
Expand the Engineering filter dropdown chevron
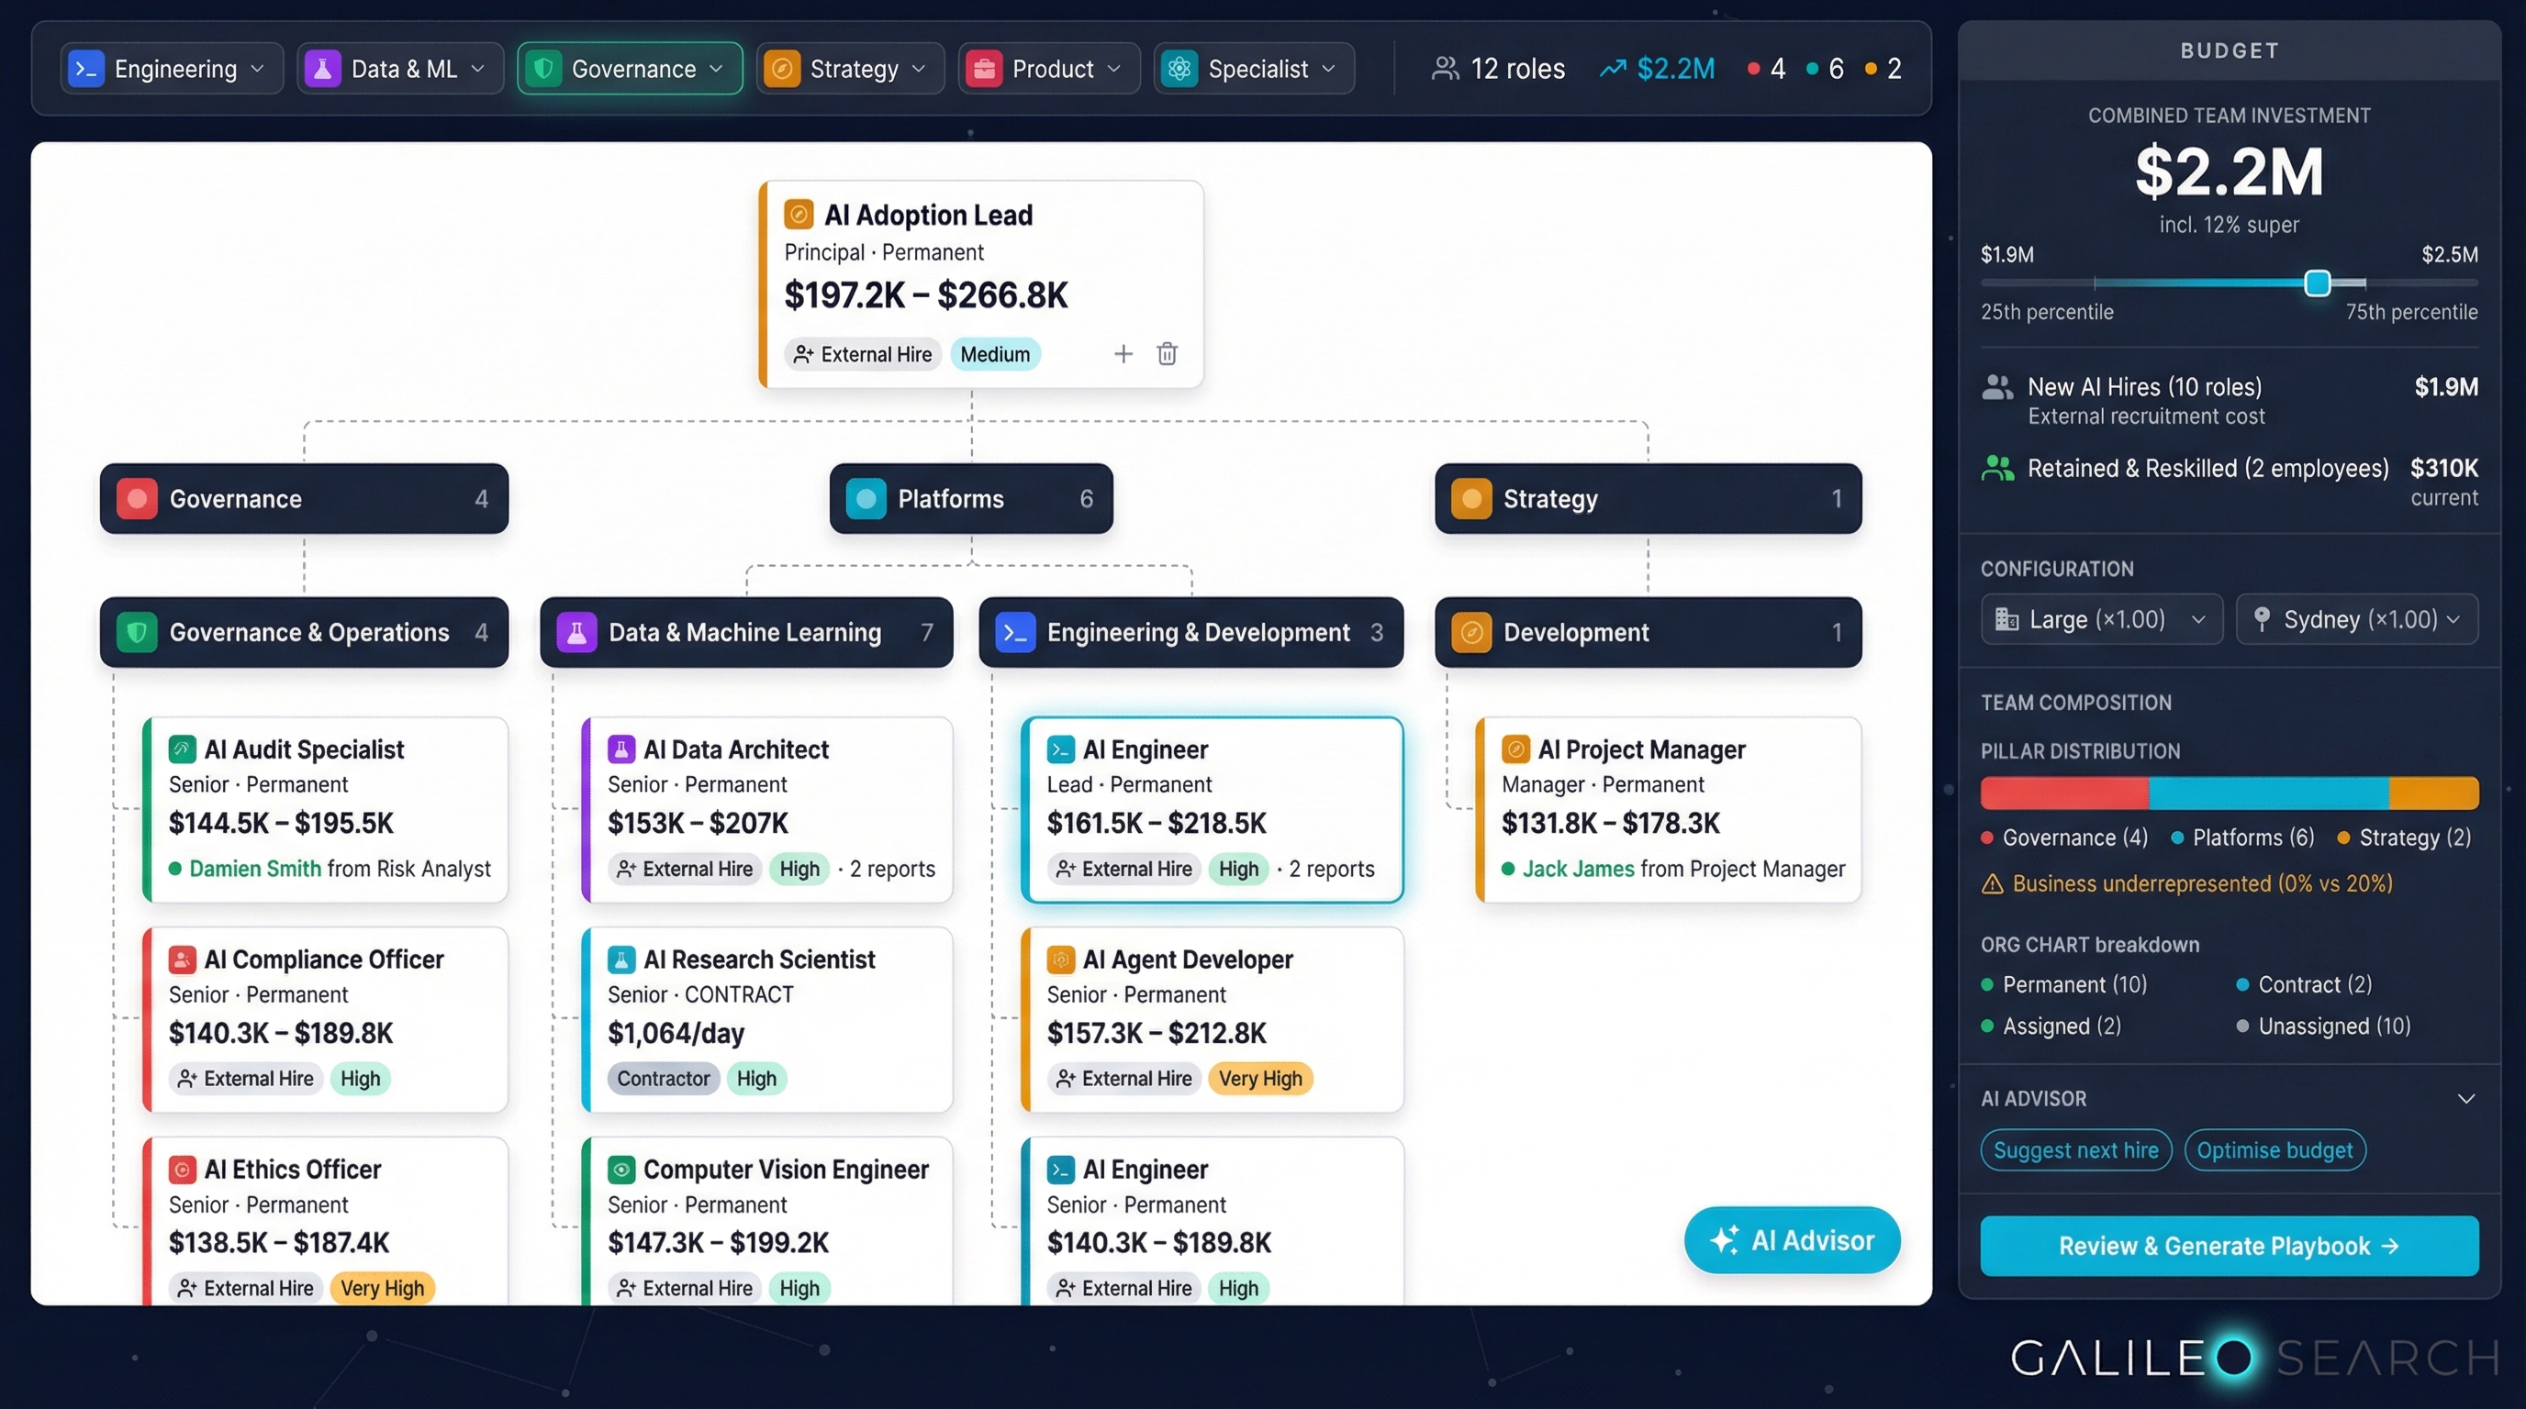click(257, 68)
